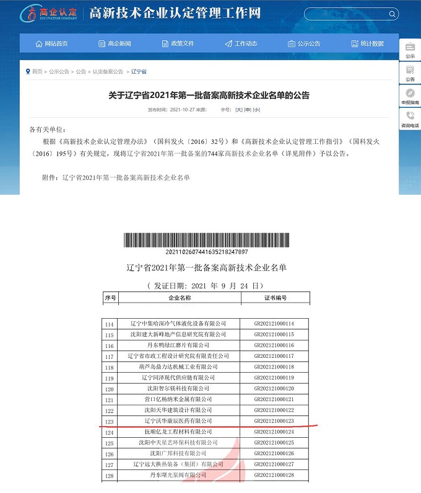Open the 公示 sidebar shortcut

410,50
